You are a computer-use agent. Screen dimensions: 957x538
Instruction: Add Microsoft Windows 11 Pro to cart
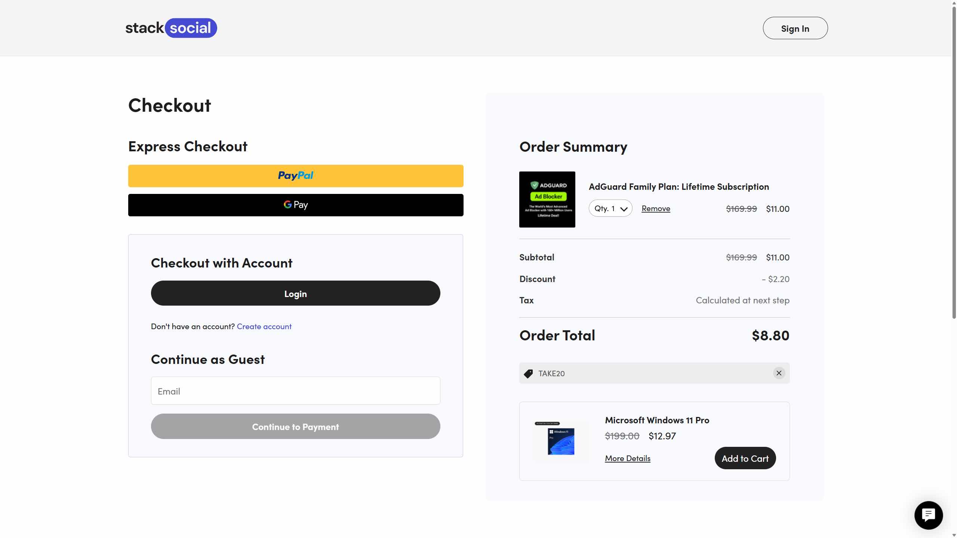pos(745,458)
